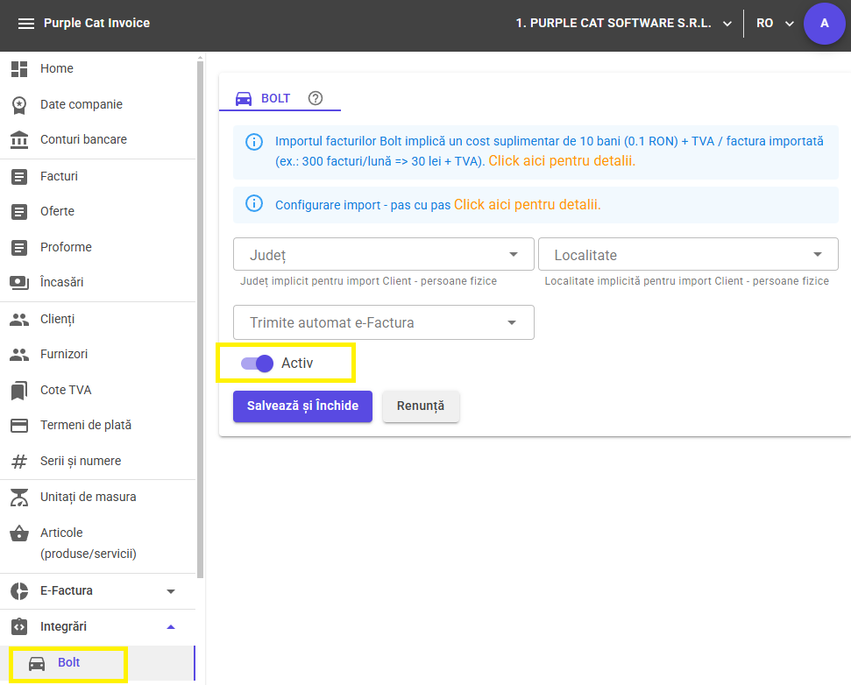Viewport: 851px width, 685px height.
Task: Open the hamburger navigation menu
Action: 26,24
